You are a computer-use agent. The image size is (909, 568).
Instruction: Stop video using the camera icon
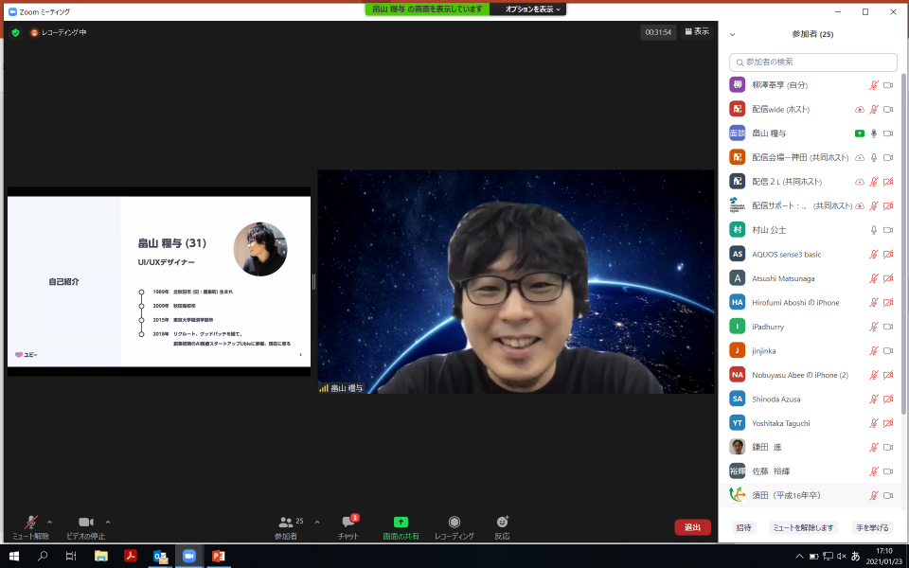[86, 523]
